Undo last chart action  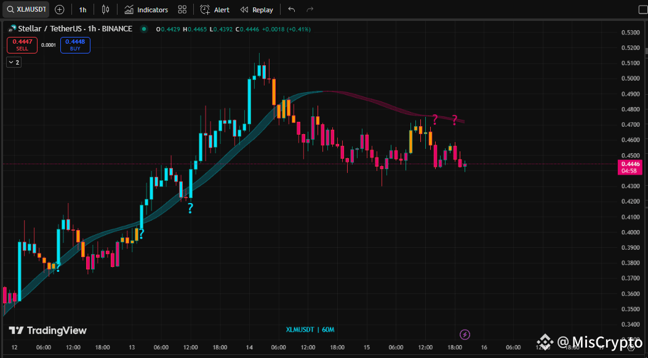292,9
